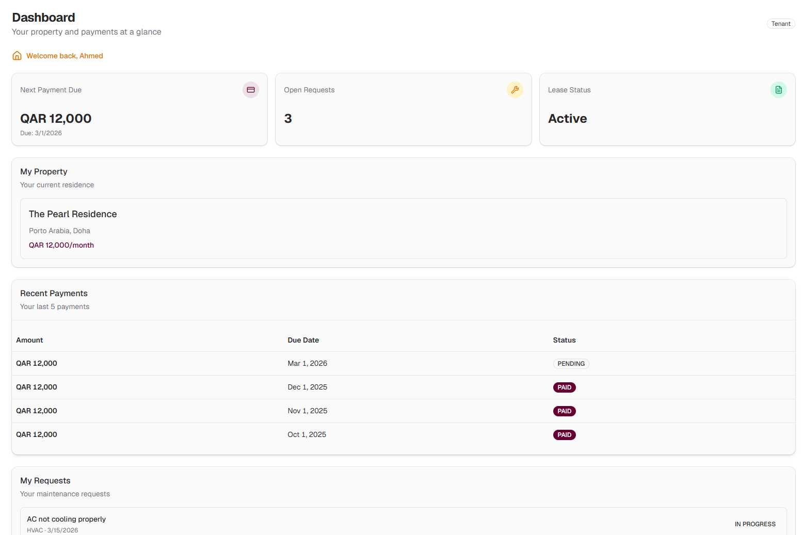Click the Tenant role badge in the header

pos(781,24)
